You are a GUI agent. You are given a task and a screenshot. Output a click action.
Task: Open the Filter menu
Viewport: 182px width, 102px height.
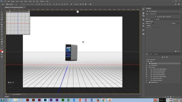(30, 1)
